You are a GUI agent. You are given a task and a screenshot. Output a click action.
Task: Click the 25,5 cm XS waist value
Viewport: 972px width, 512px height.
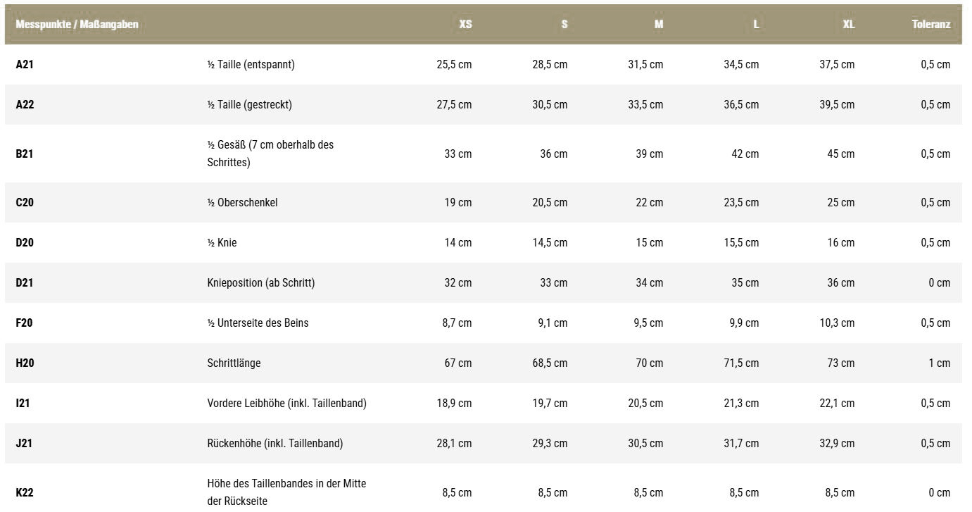[454, 64]
